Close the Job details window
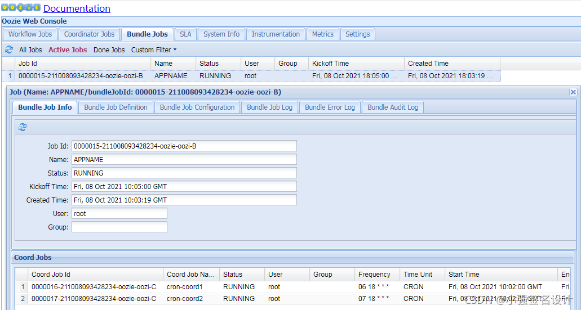581x310 pixels. [573, 92]
